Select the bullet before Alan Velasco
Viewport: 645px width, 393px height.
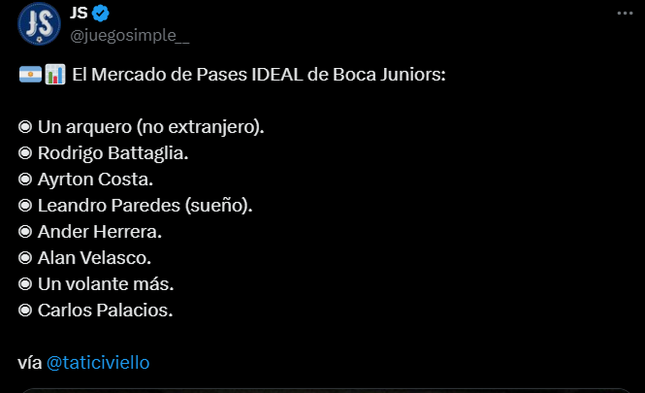coord(25,258)
